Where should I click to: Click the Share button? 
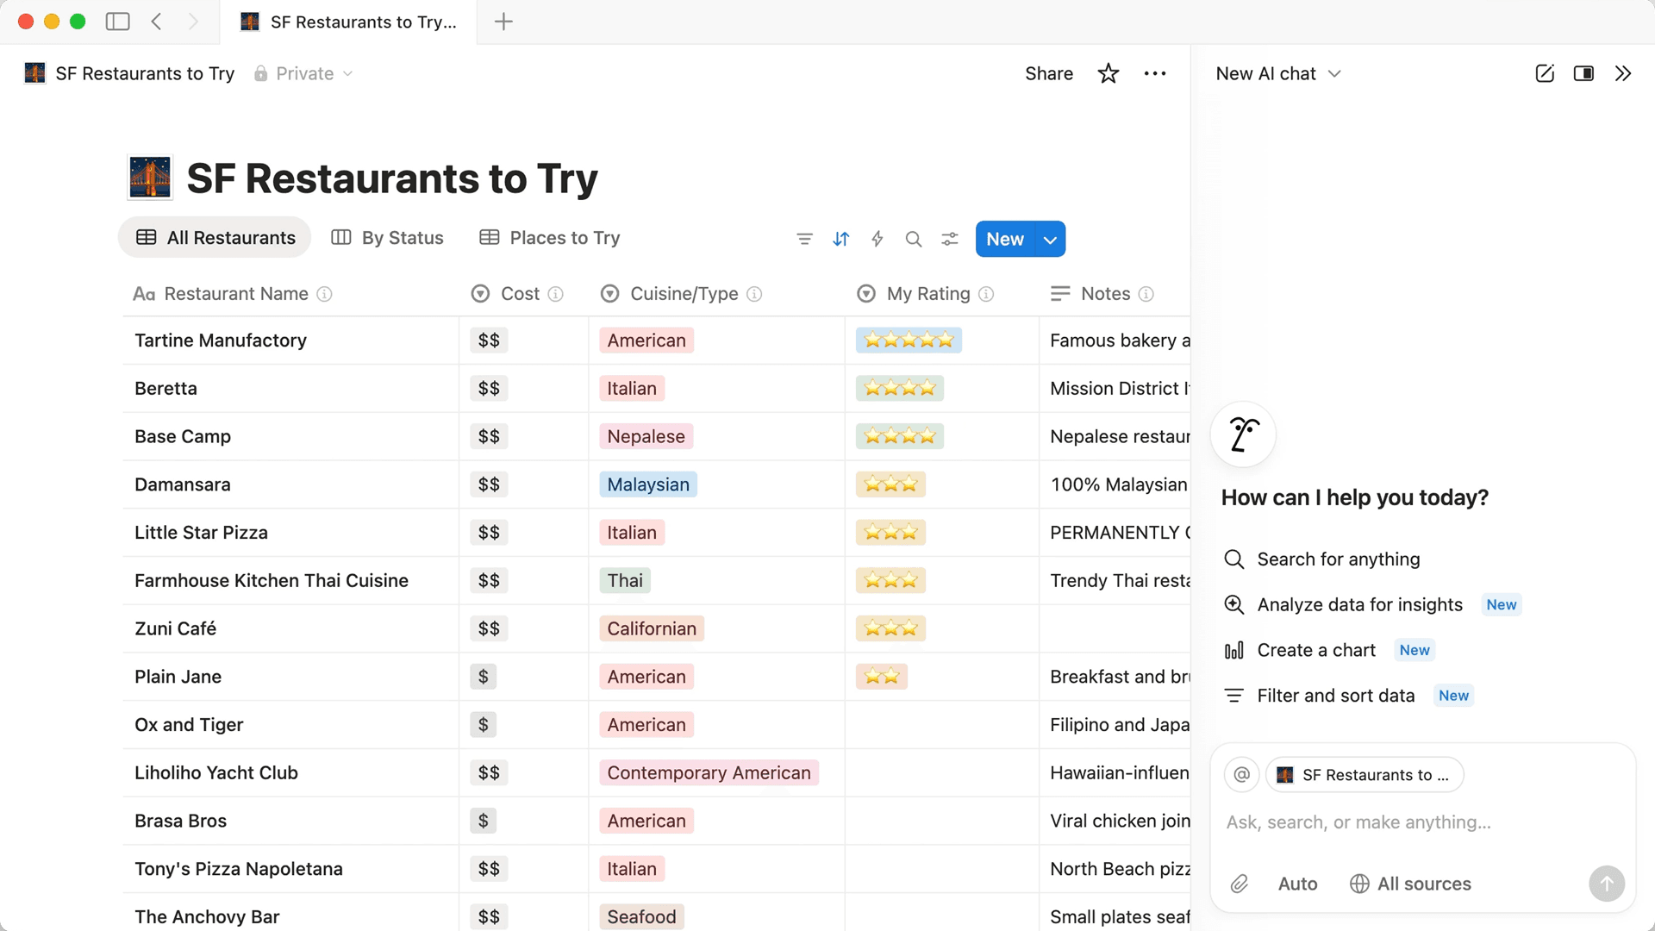[x=1049, y=73]
